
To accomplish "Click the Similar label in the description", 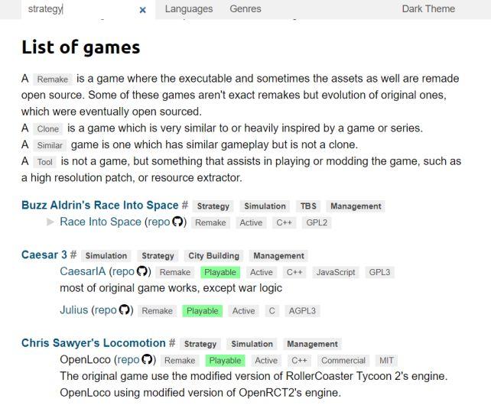I will (x=50, y=145).
